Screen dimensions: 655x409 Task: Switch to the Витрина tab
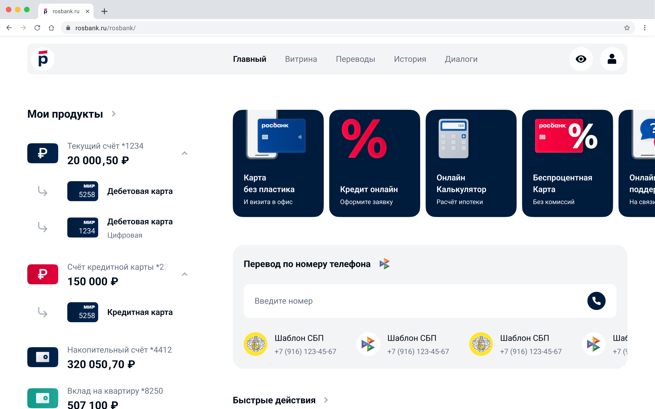pos(301,59)
